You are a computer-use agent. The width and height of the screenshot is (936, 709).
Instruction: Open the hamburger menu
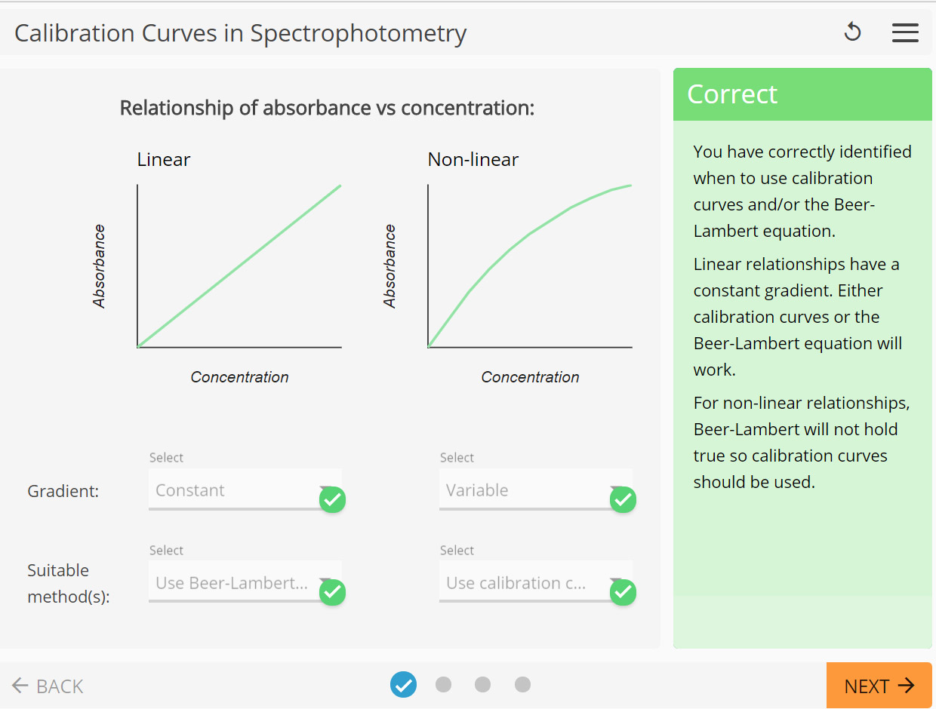905,32
